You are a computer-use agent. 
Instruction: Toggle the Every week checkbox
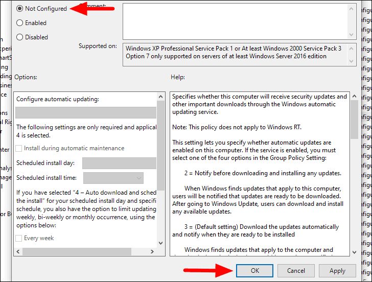tap(19, 238)
